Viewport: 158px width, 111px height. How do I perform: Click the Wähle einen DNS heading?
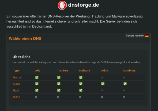tap(25, 38)
